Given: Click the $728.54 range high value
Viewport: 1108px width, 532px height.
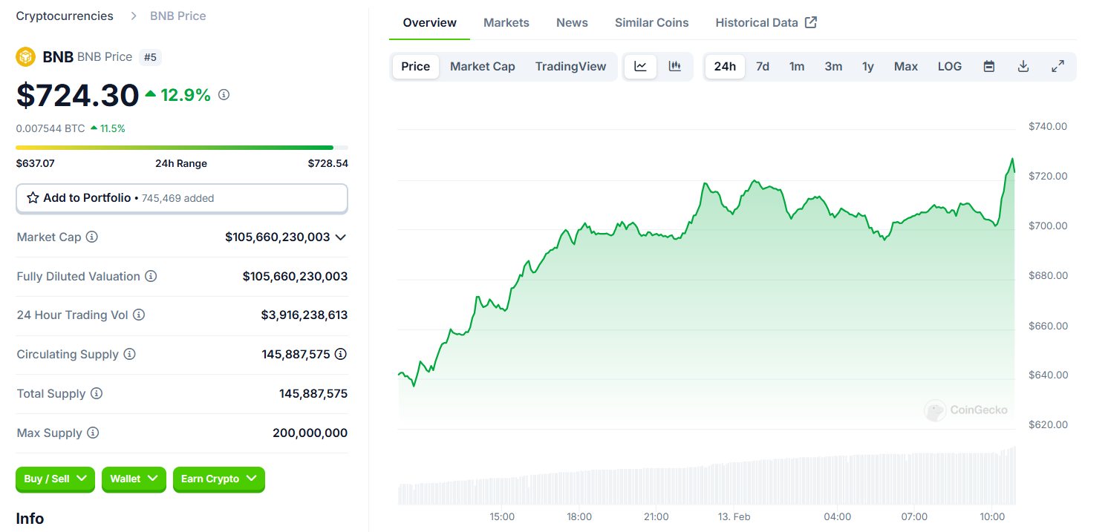Looking at the screenshot, I should tap(328, 163).
